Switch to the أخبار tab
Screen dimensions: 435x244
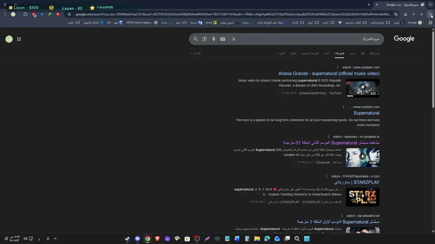327,53
